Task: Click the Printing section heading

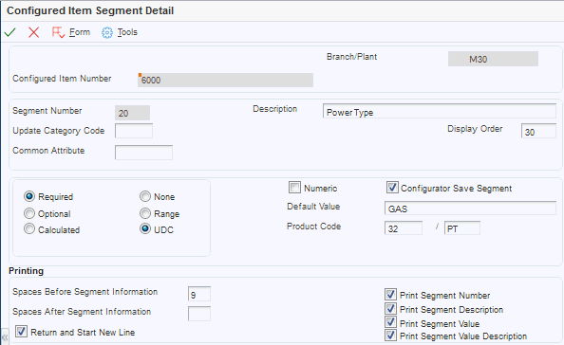Action: click(x=27, y=271)
